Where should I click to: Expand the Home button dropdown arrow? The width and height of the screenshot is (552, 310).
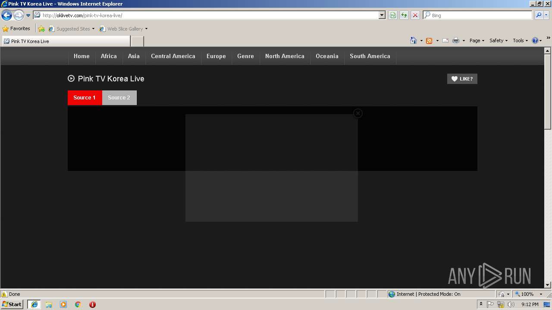421,40
